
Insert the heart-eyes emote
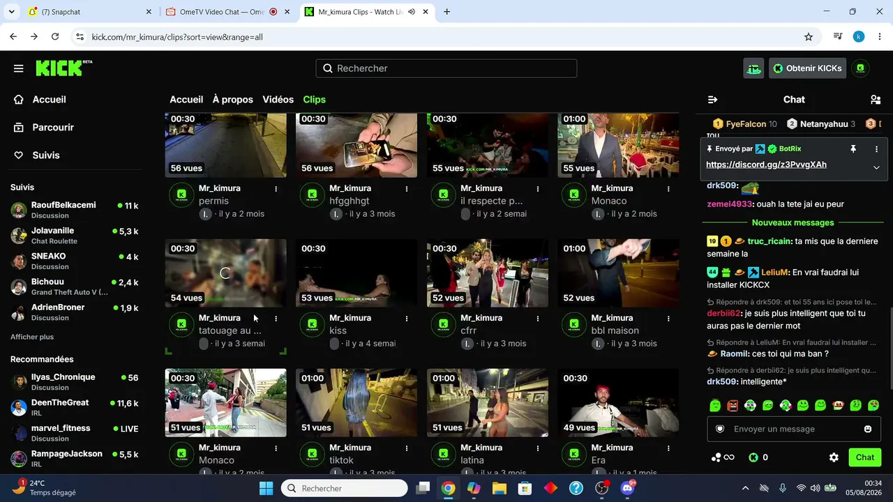pos(873,405)
